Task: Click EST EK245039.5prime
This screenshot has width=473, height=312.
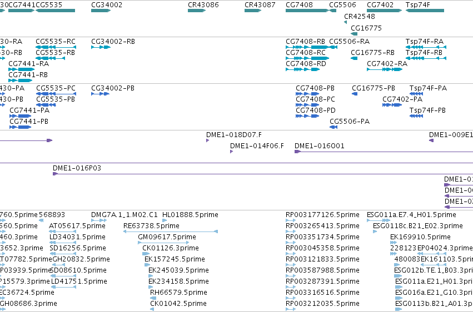Action: click(x=151, y=276)
